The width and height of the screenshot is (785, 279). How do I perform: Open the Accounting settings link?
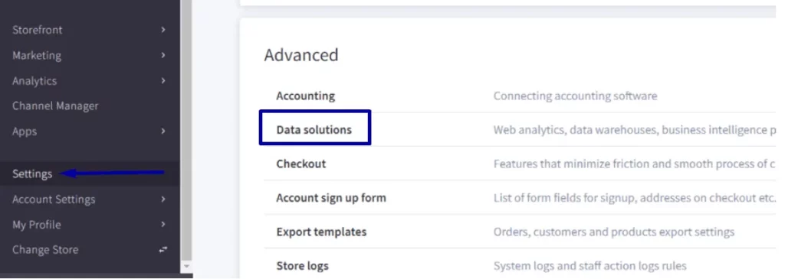tap(305, 96)
